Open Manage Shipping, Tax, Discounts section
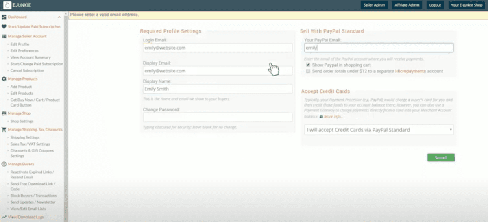The height and width of the screenshot is (222, 488). pos(35,130)
